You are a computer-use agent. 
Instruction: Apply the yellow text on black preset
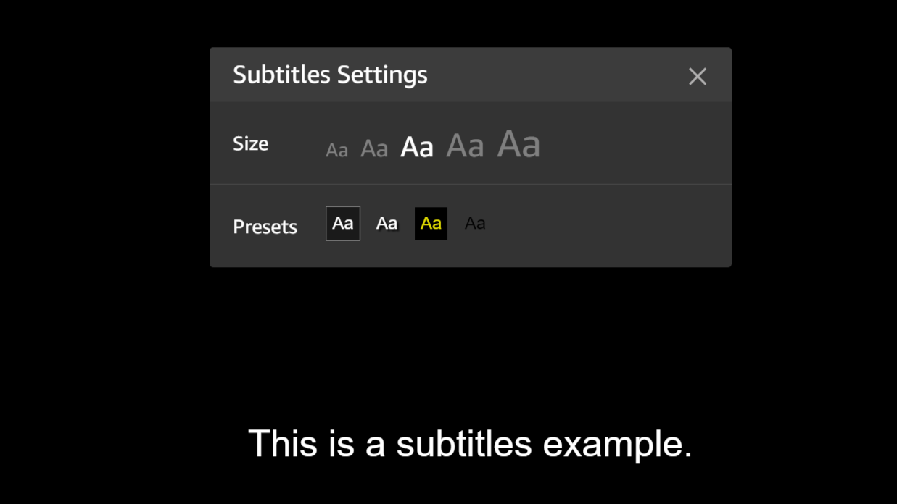click(x=431, y=223)
